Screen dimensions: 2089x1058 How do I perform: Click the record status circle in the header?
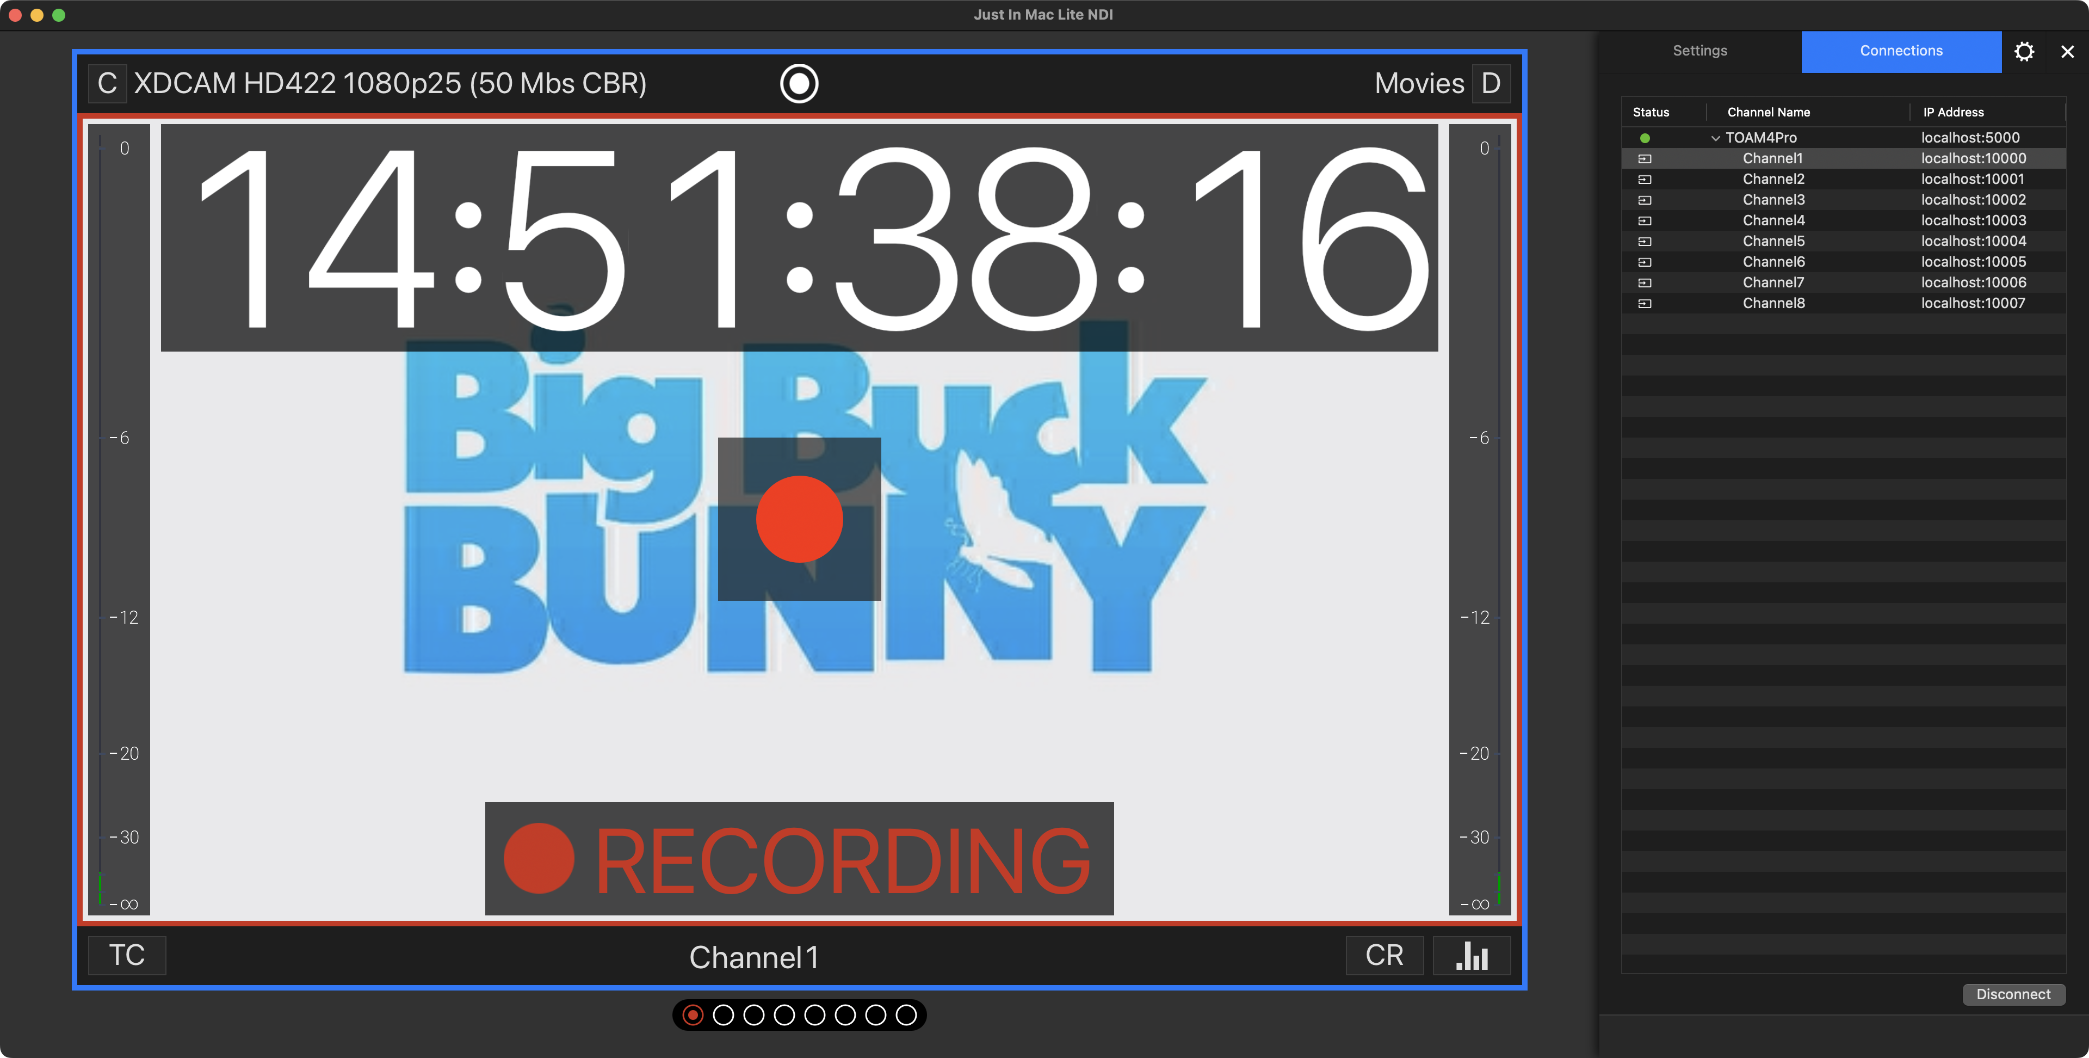799,84
